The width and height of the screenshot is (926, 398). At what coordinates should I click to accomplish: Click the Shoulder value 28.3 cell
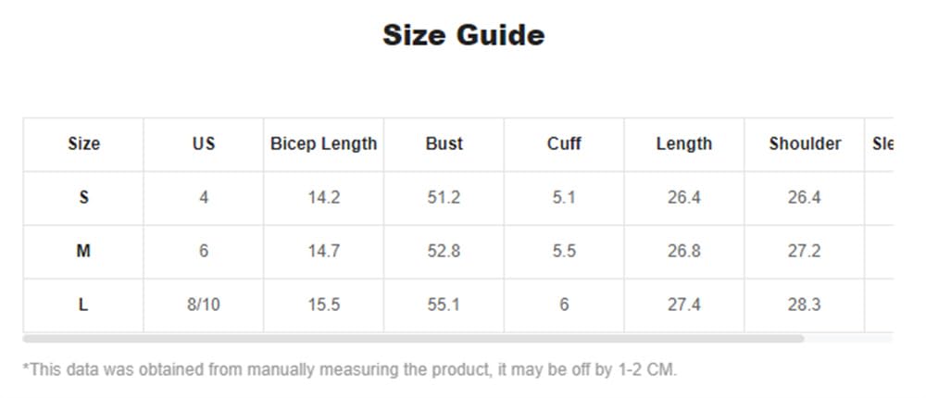[x=805, y=305]
